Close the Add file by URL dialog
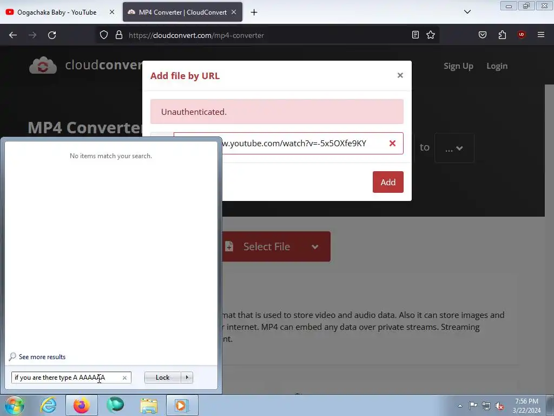The height and width of the screenshot is (416, 554). (400, 75)
